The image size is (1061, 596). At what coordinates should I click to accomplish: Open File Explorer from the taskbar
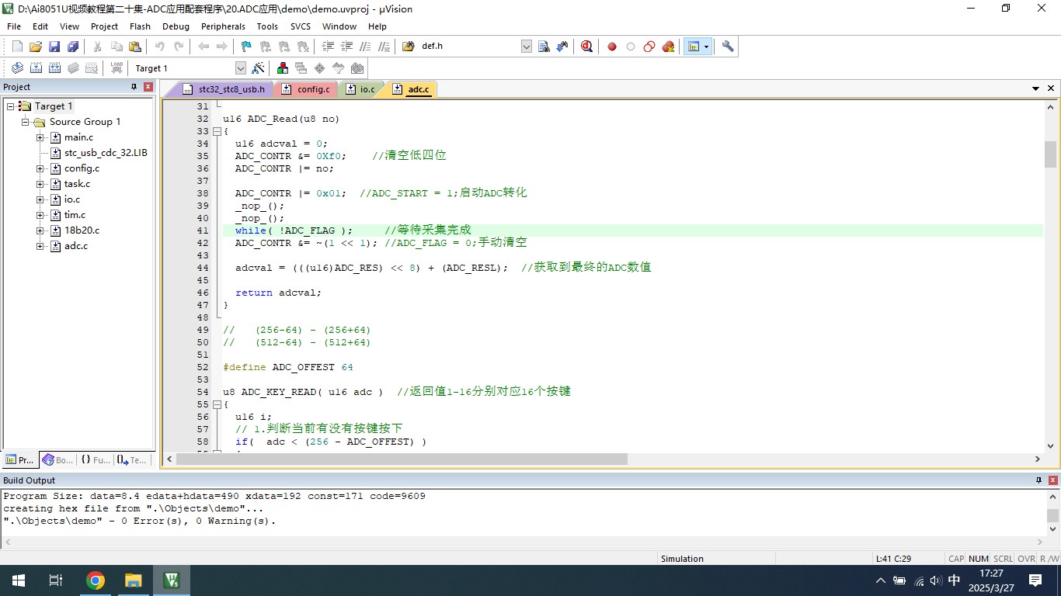tap(134, 580)
